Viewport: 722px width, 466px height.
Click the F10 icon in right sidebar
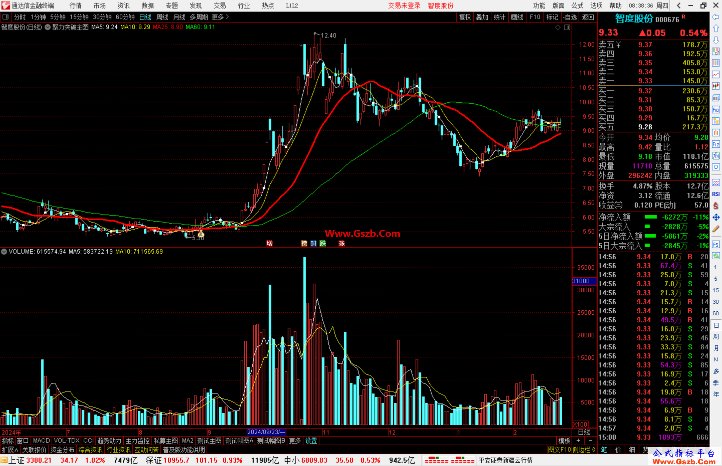pos(716,110)
